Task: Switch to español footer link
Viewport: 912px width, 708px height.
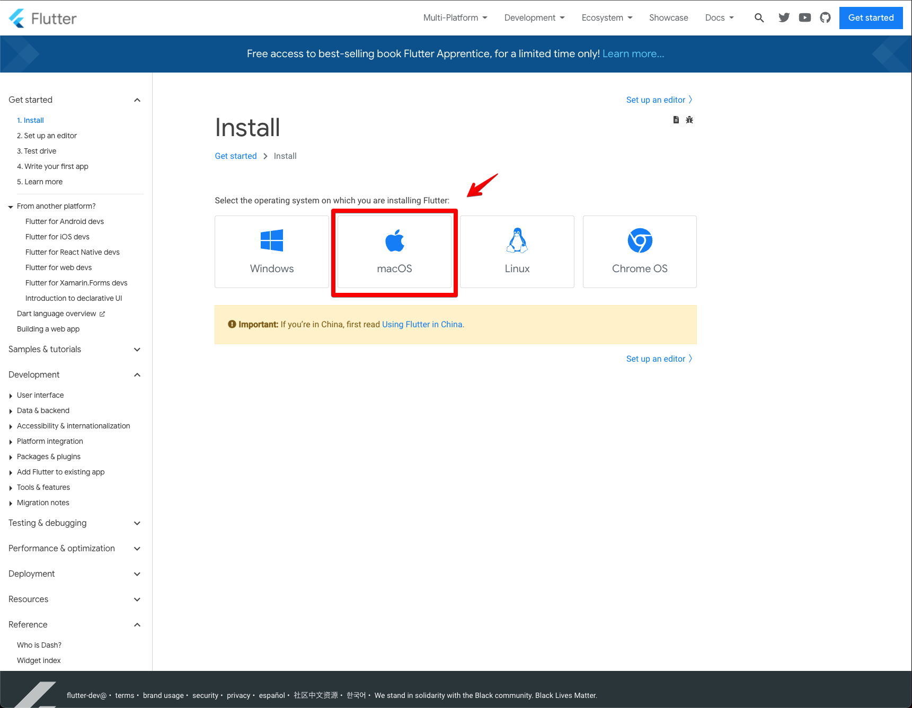Action: [x=272, y=695]
